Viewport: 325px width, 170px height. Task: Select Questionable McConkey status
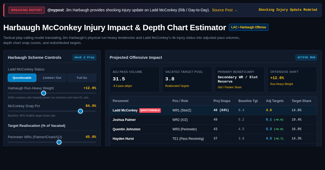(x=22, y=78)
